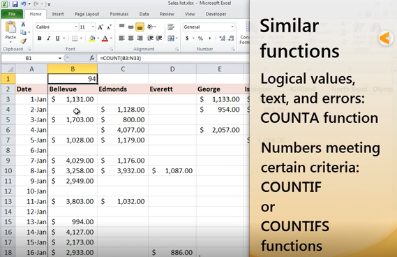Select the Bellevue header cell
This screenshot has height=257, width=397.
(x=73, y=89)
